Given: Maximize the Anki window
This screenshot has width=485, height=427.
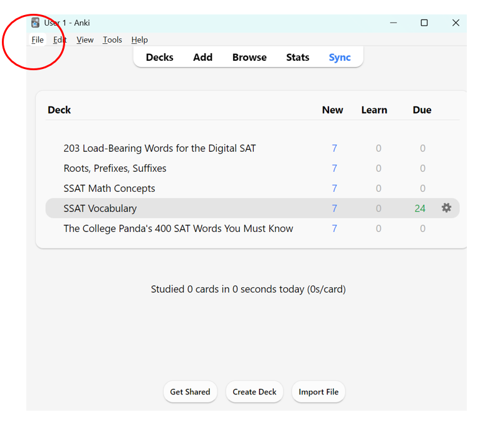Looking at the screenshot, I should pos(424,23).
